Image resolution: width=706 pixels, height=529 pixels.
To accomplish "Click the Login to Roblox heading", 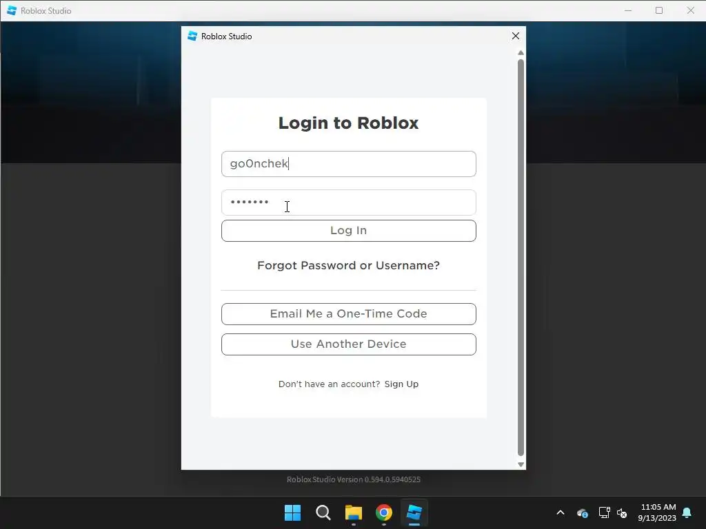I will click(348, 123).
